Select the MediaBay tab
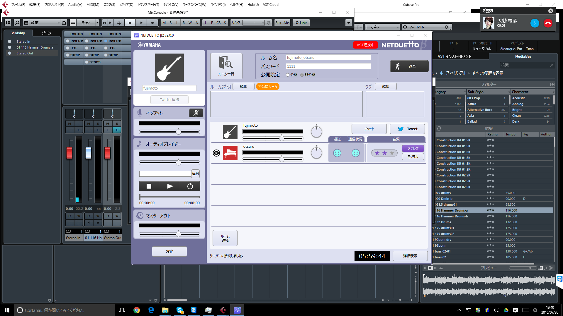Image resolution: width=563 pixels, height=316 pixels. coord(523,56)
